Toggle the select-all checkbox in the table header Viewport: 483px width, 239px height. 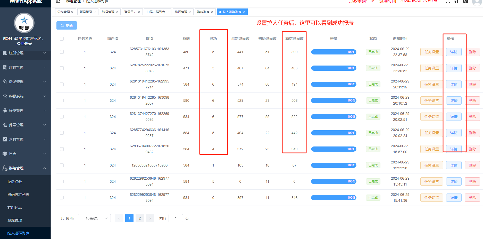62,38
